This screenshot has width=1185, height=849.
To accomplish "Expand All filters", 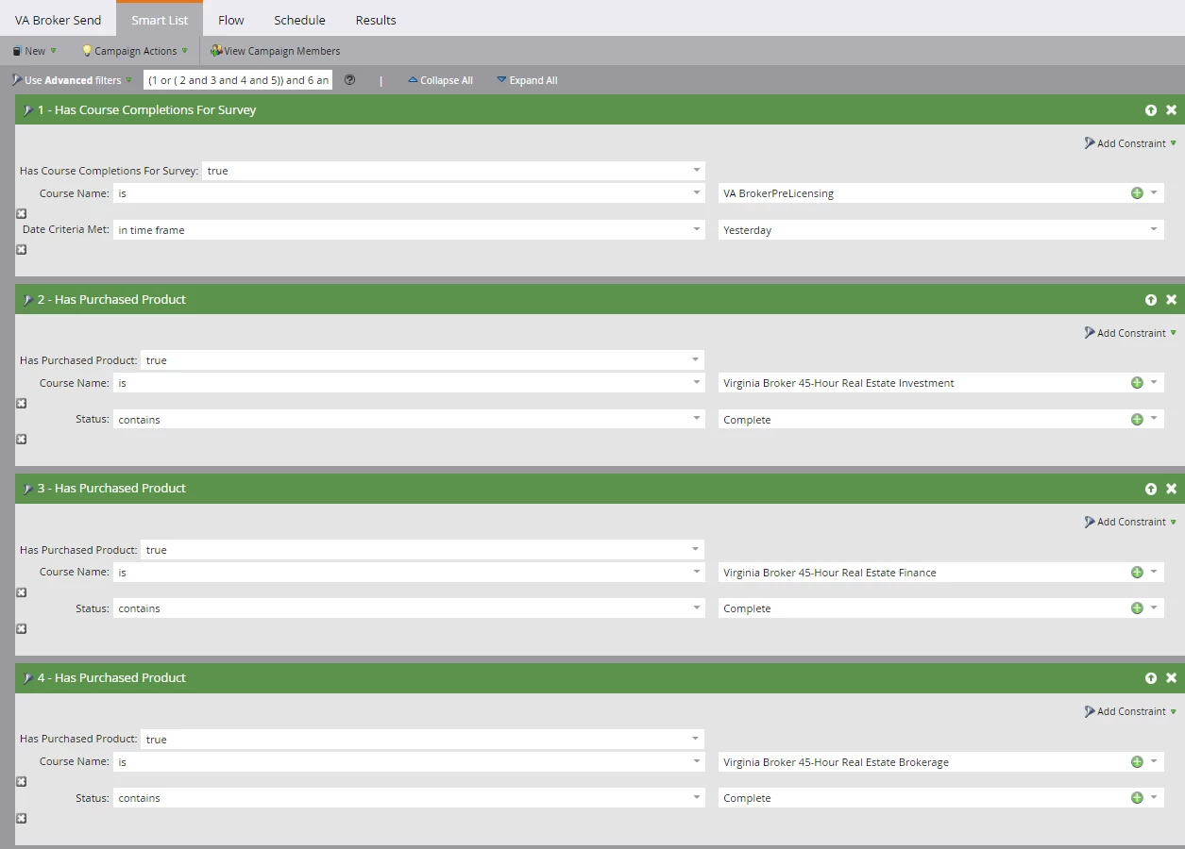I will coord(527,80).
